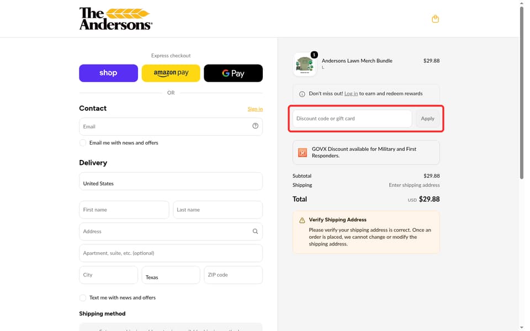
Task: Click the address search magnifier icon
Action: (255, 231)
